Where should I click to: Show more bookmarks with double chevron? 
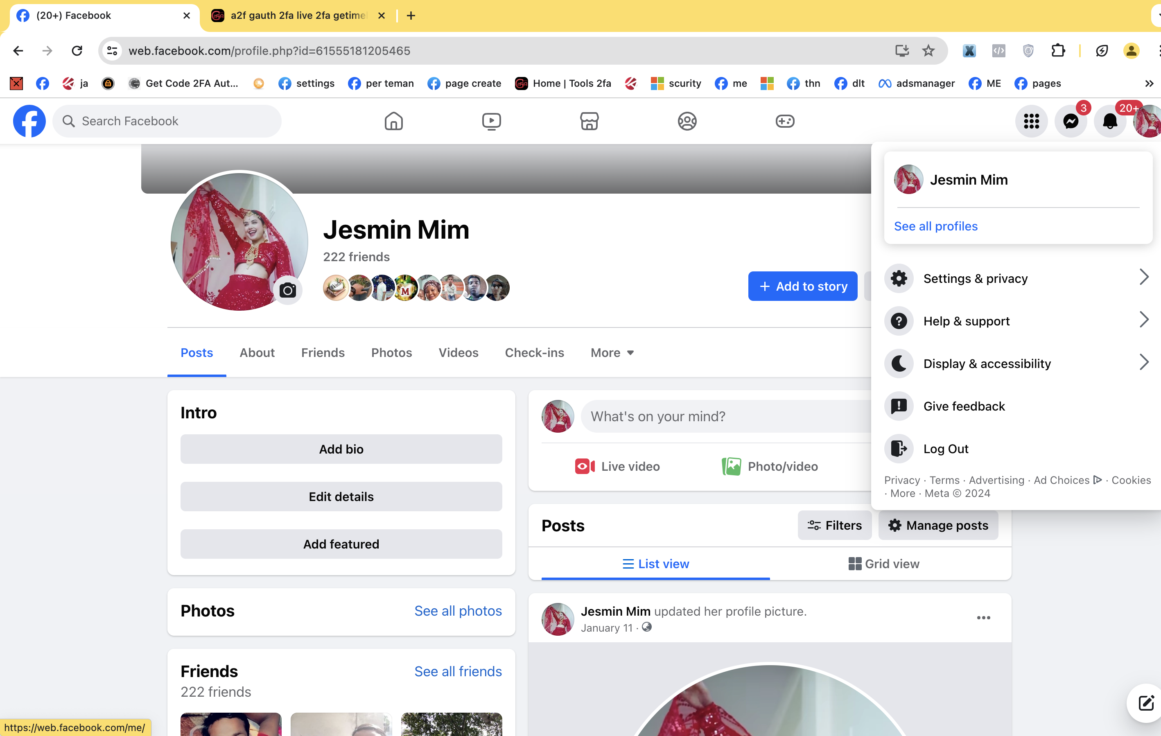[x=1149, y=84]
